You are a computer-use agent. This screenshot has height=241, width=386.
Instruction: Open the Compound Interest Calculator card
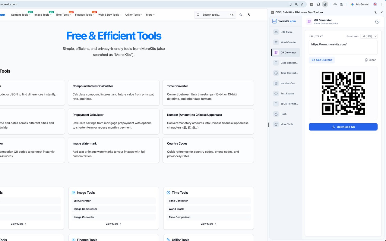114,93
